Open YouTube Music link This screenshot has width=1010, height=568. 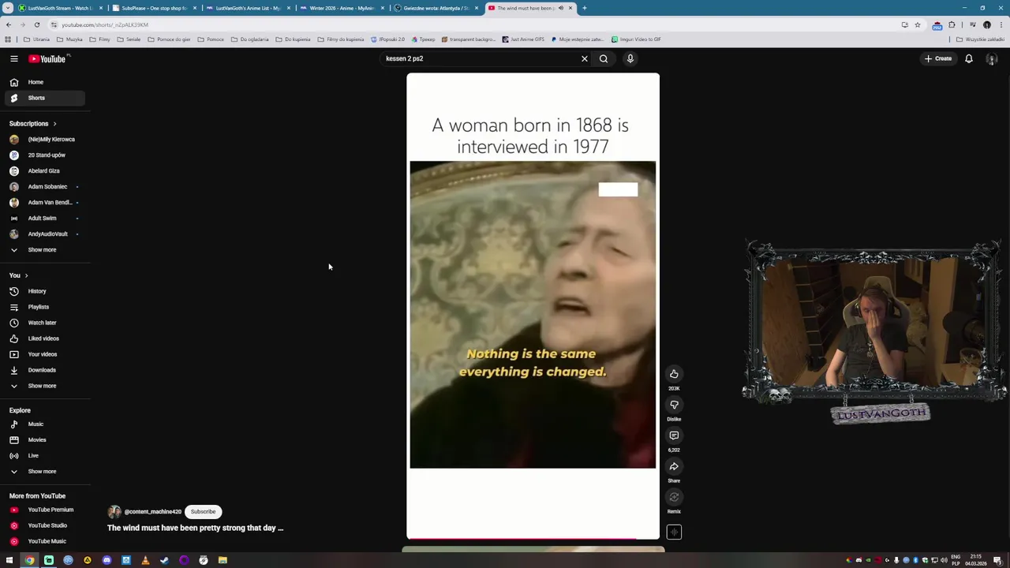tap(43, 541)
